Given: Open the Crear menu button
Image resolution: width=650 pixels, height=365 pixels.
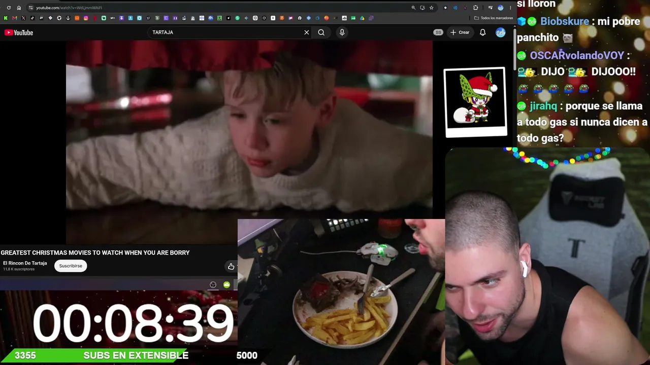Looking at the screenshot, I should tap(460, 32).
